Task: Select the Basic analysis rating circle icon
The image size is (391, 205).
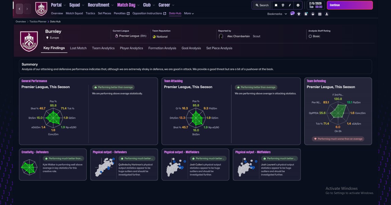Action: click(310, 36)
